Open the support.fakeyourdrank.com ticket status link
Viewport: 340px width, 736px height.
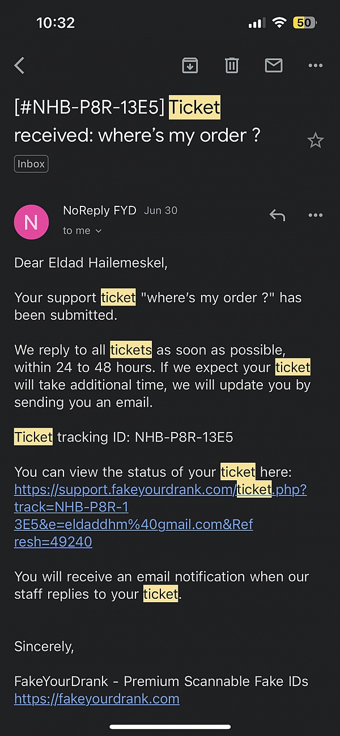pos(160,515)
